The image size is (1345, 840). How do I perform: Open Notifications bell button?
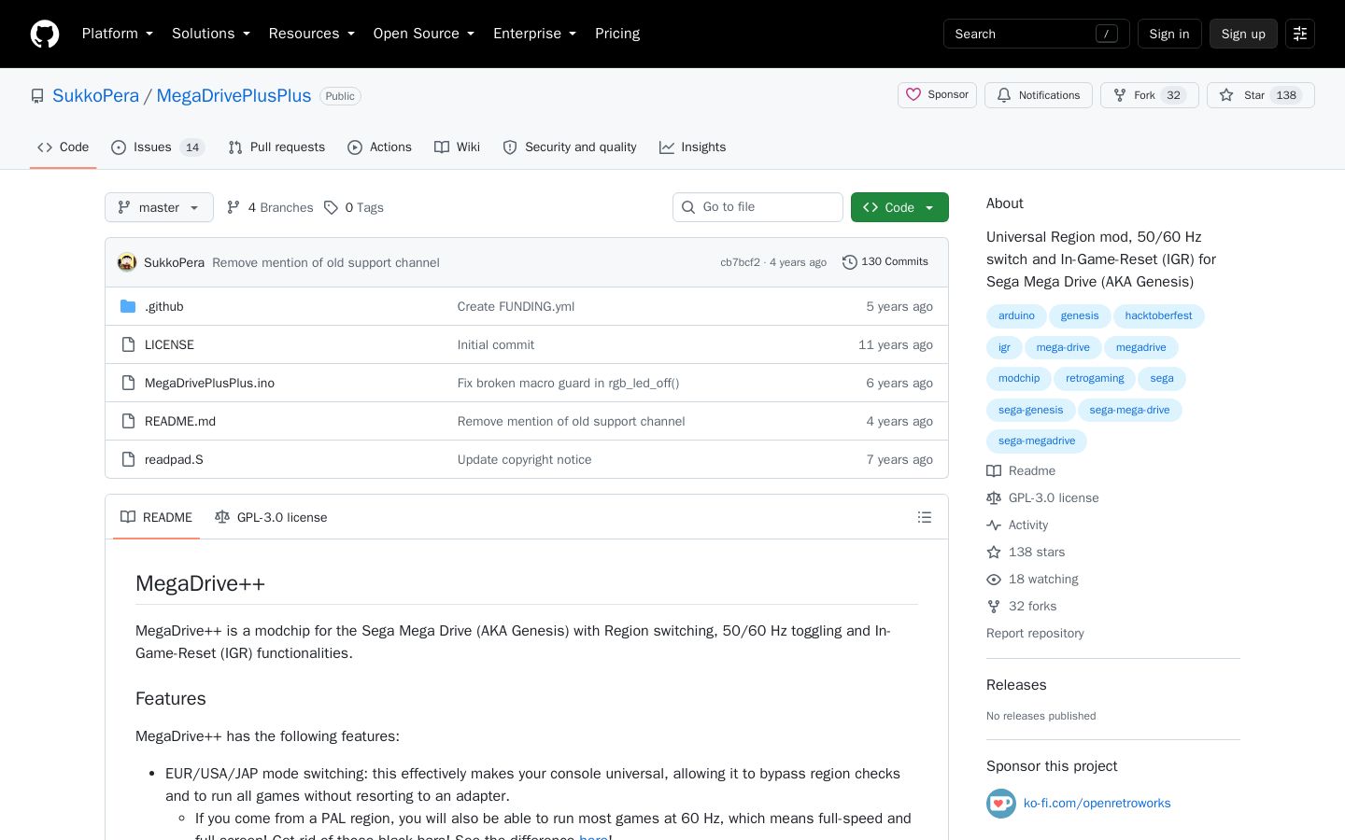click(1039, 95)
